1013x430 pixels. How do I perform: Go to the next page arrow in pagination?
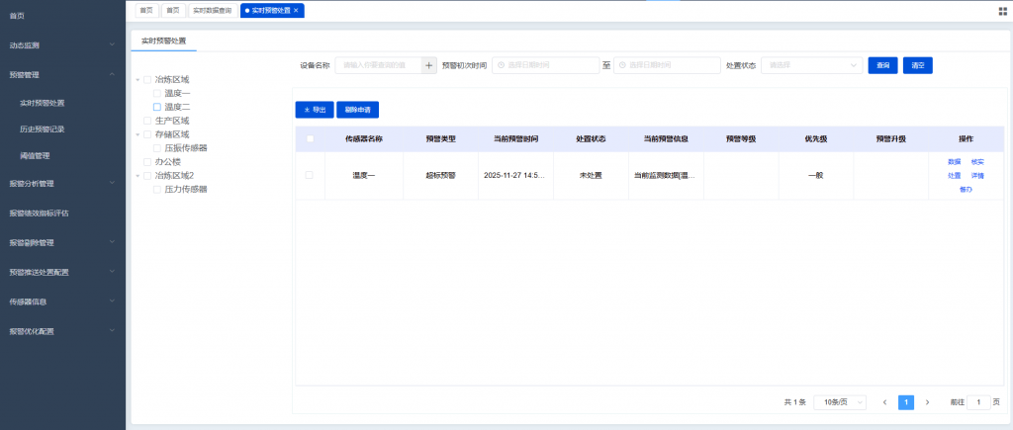927,402
